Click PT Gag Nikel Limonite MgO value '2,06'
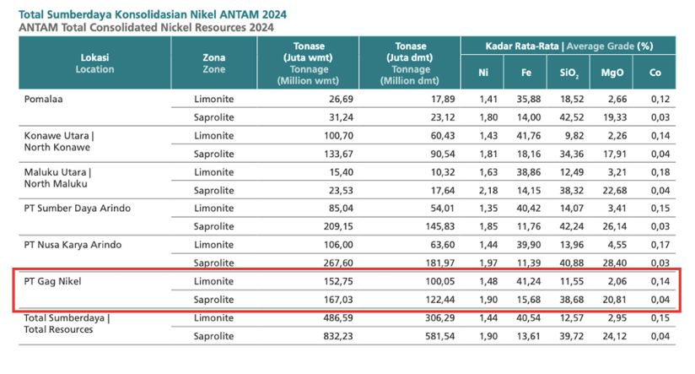 617,281
